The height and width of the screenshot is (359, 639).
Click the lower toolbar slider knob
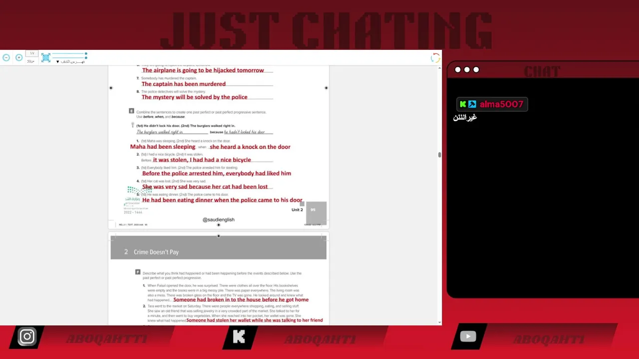coord(86,58)
